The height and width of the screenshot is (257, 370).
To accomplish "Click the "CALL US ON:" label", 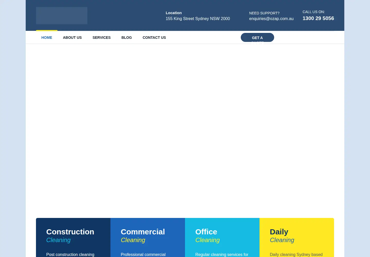I will [313, 12].
